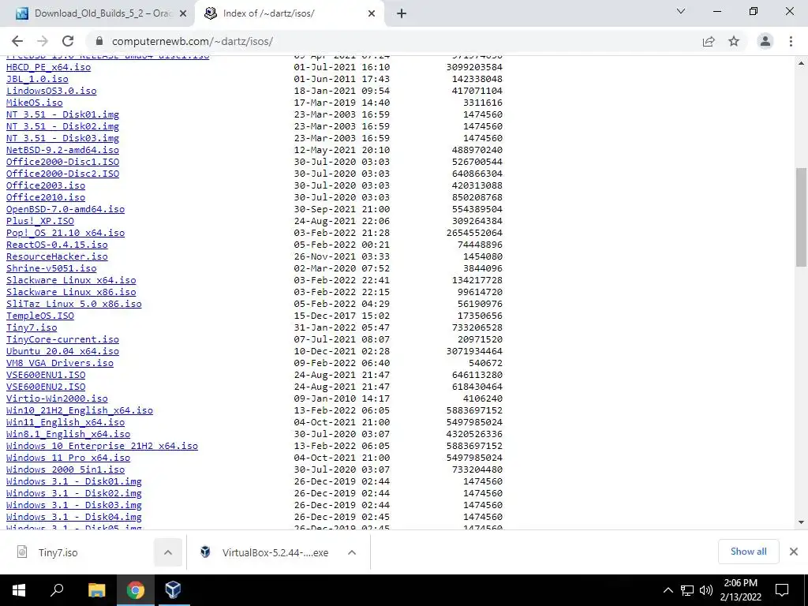Viewport: 808px width, 606px height.
Task: Download NT 3.51 - Disk02.img
Action: tap(63, 126)
